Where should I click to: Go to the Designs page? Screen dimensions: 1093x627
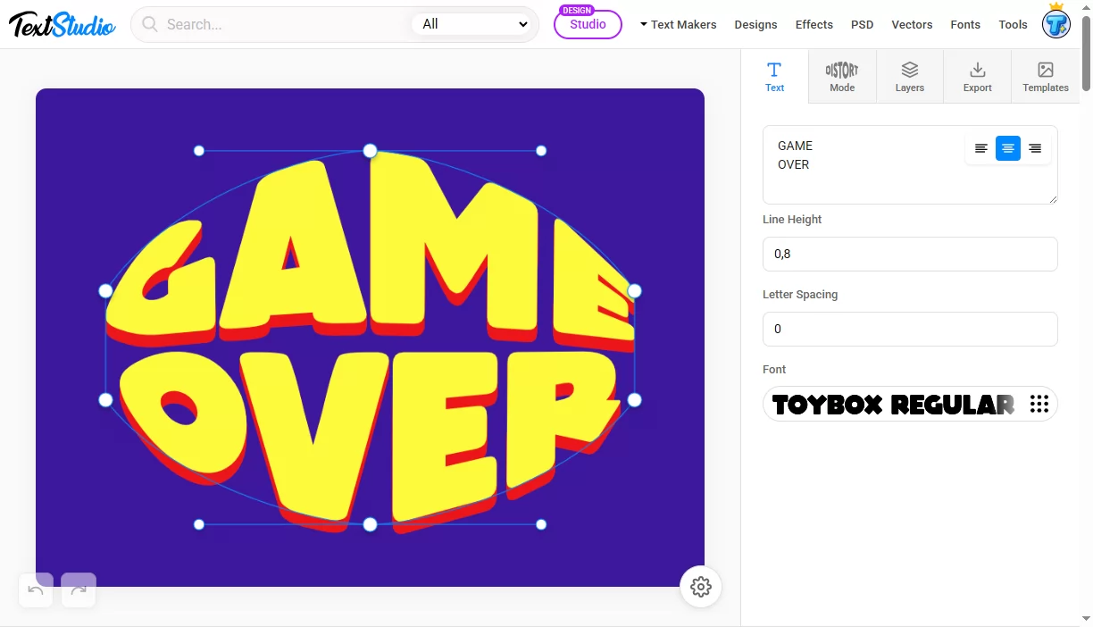click(x=755, y=24)
